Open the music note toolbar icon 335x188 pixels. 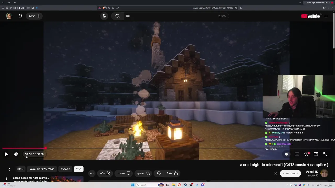point(23,8)
